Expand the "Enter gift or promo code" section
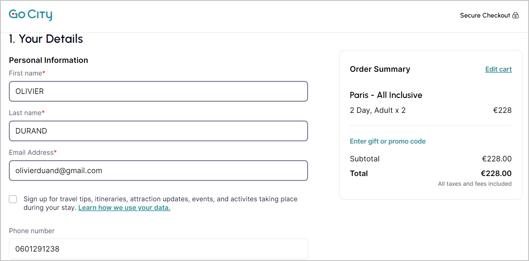The width and height of the screenshot is (529, 261). click(388, 141)
